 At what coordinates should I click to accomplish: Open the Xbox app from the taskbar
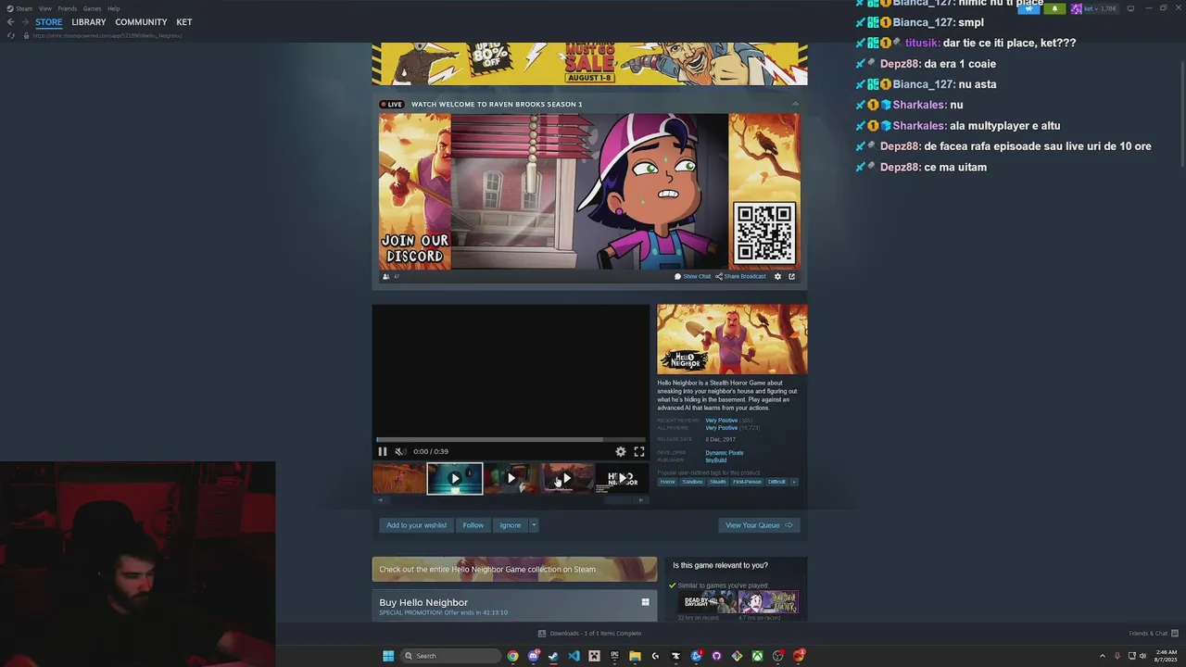click(757, 656)
